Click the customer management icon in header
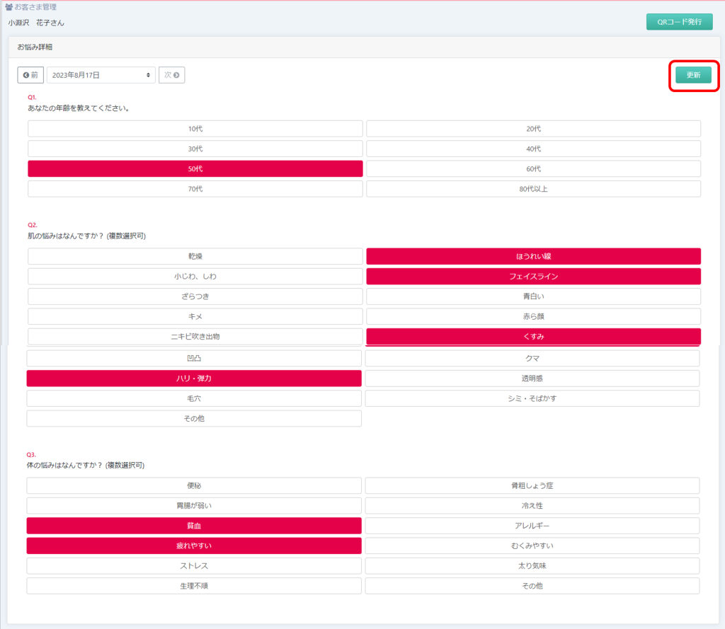The height and width of the screenshot is (629, 725). pos(8,7)
